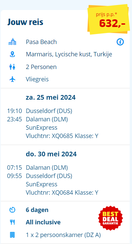Click the two persons icon
This screenshot has height=244, width=132.
tap(12, 67)
